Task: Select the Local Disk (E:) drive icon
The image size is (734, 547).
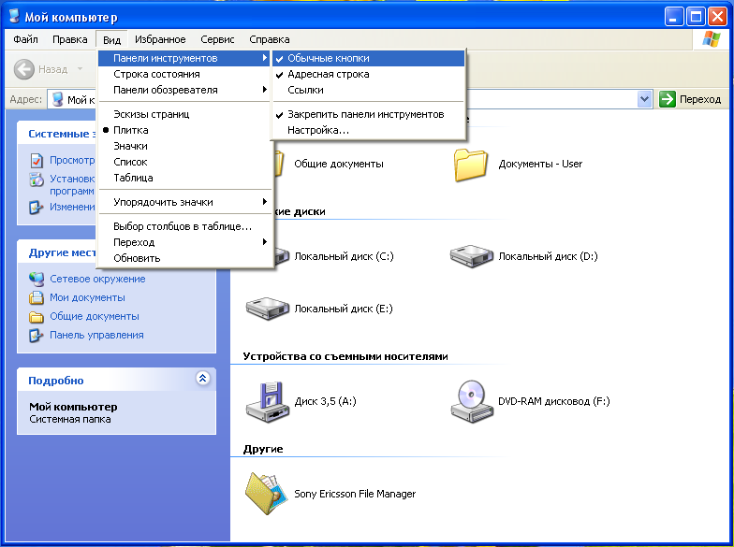Action: click(268, 309)
